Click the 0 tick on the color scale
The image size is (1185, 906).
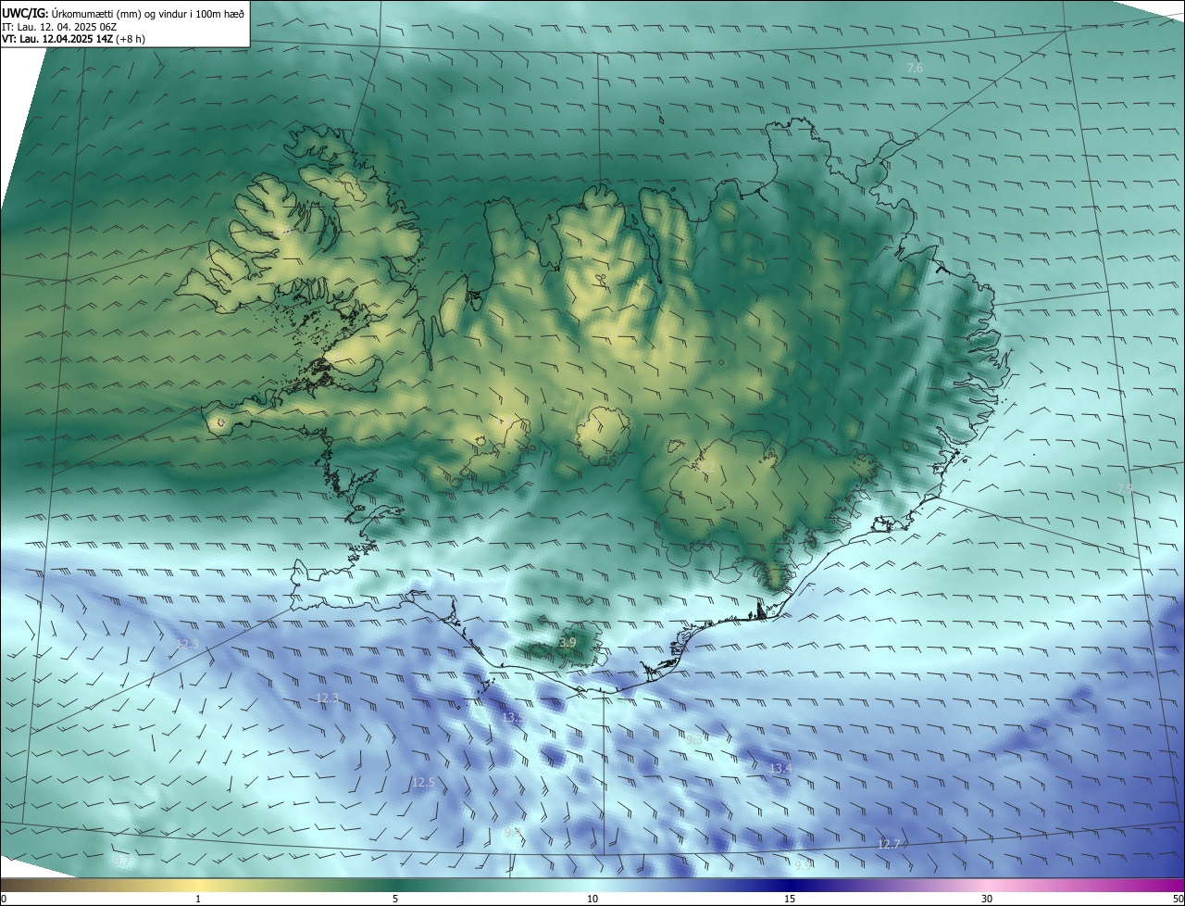coord(4,899)
